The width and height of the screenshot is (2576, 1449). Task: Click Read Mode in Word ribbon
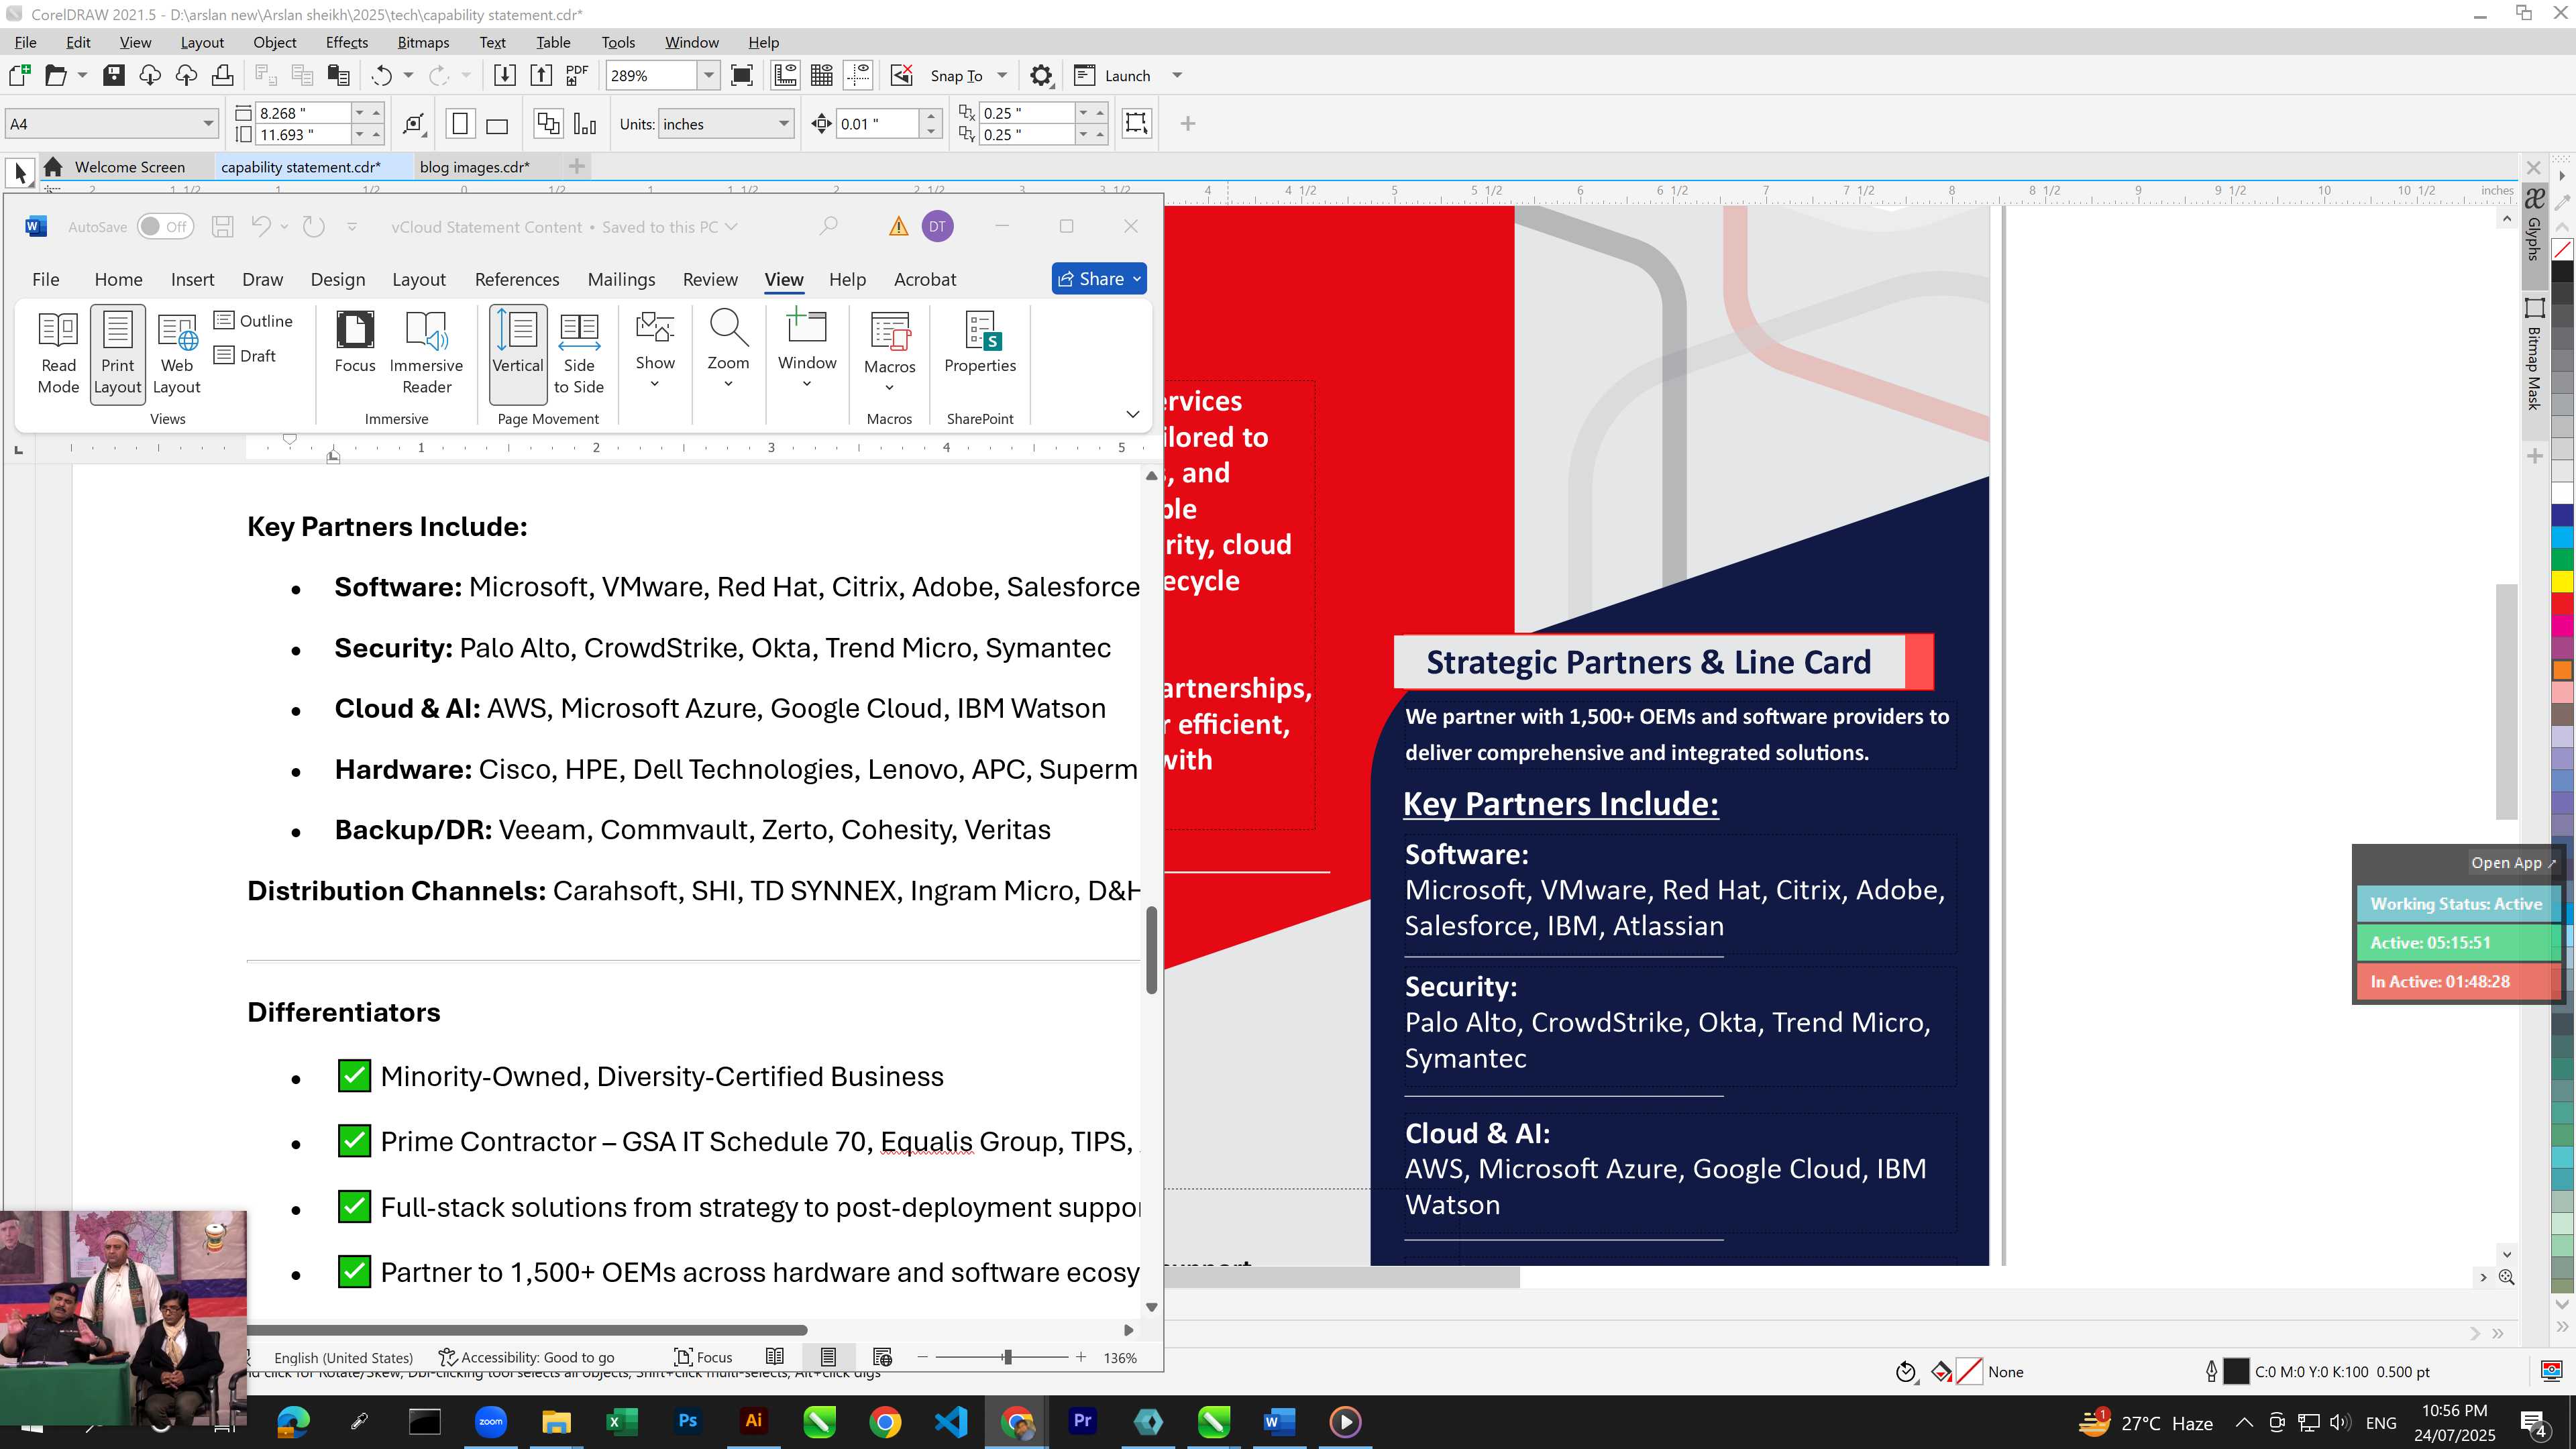(x=58, y=353)
